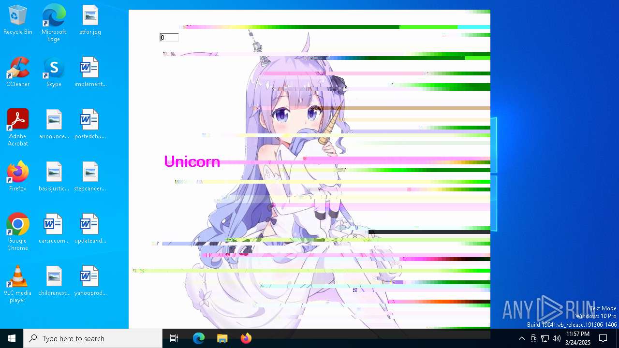Open the clock showing 11:57 PM
619x348 pixels.
[578, 338]
